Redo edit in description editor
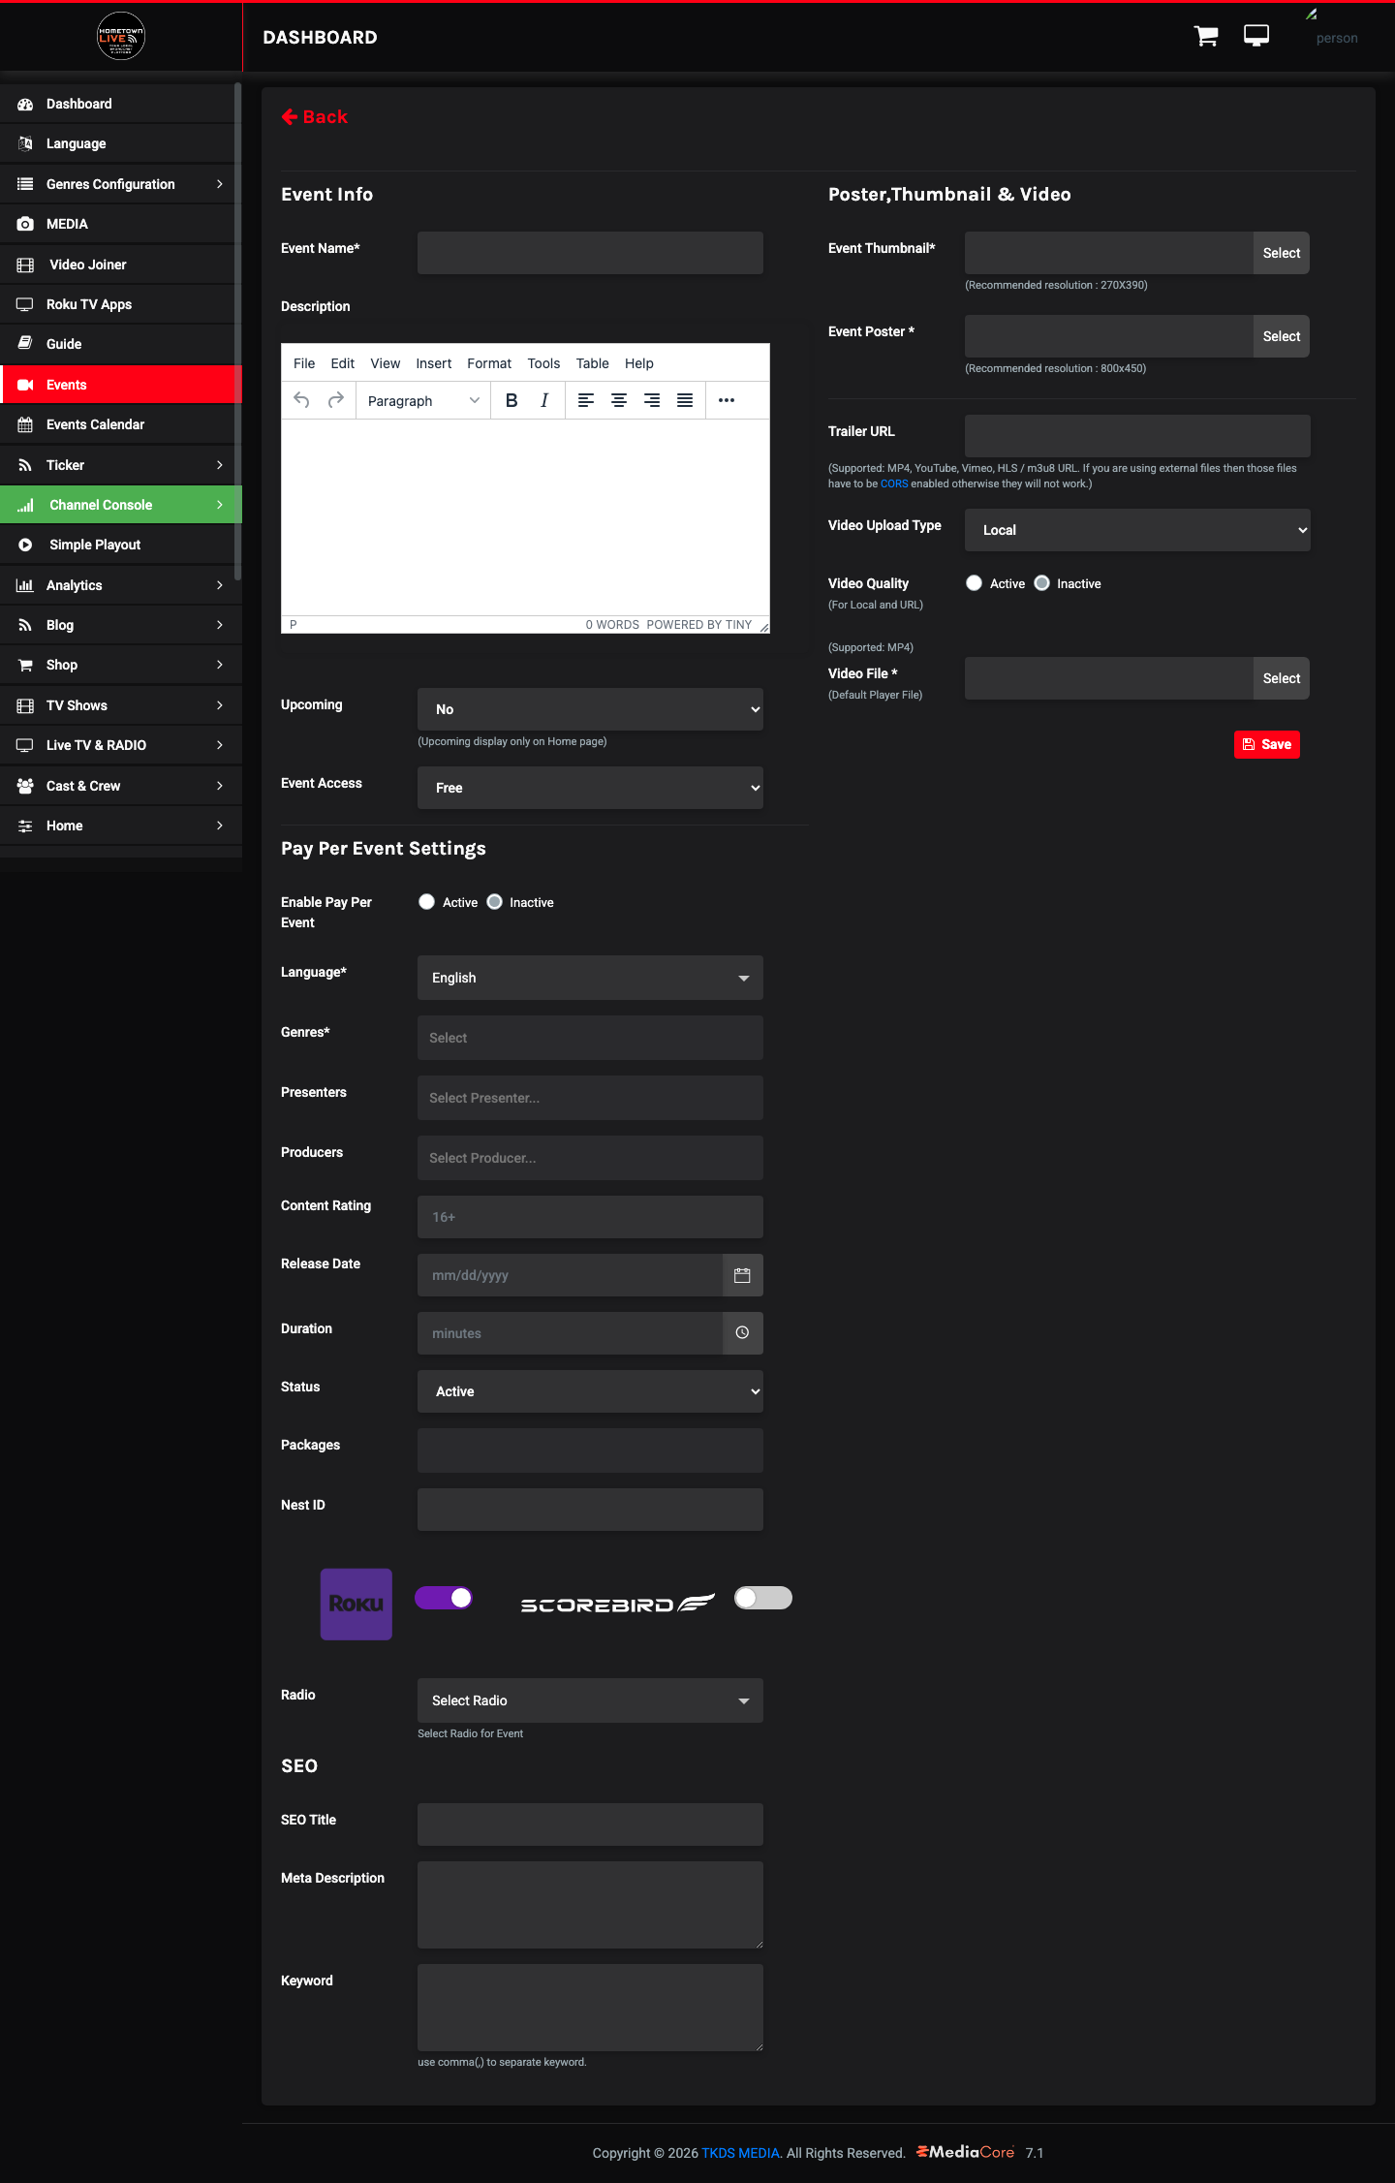Viewport: 1395px width, 2183px height. click(336, 400)
